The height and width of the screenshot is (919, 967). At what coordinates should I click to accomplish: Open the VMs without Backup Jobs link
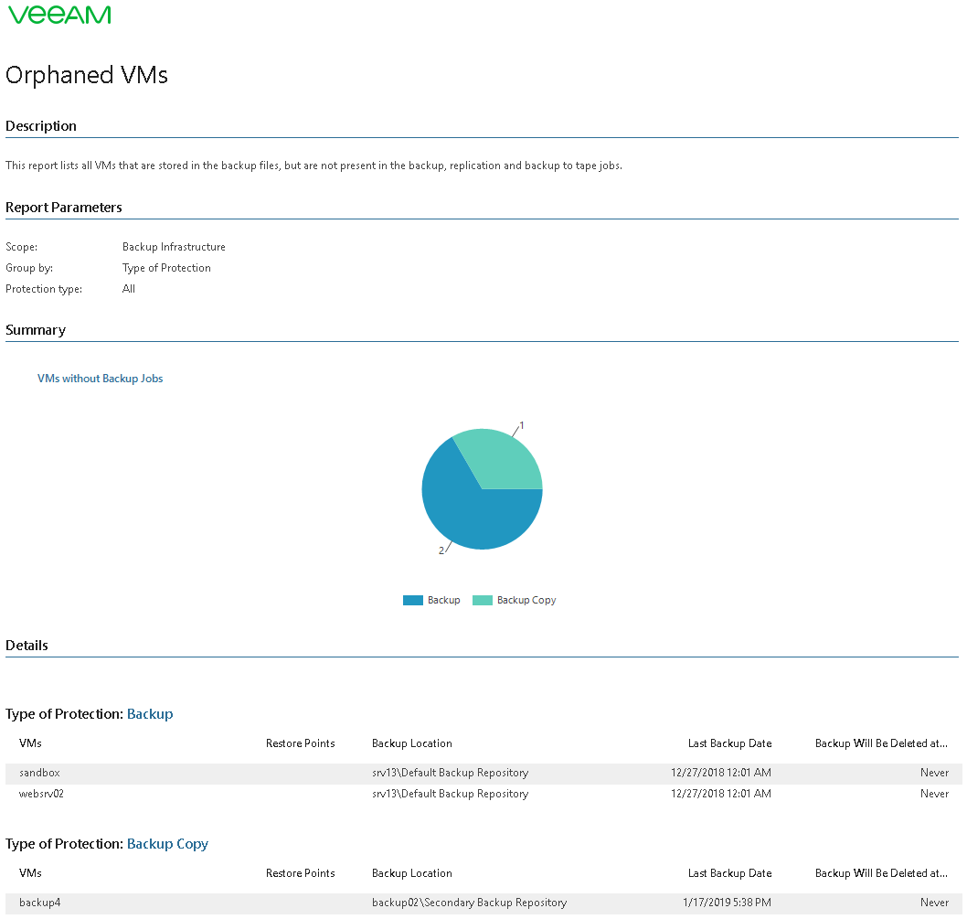pos(100,379)
